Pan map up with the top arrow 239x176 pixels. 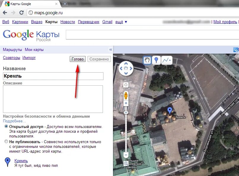pyautogui.click(x=126, y=63)
